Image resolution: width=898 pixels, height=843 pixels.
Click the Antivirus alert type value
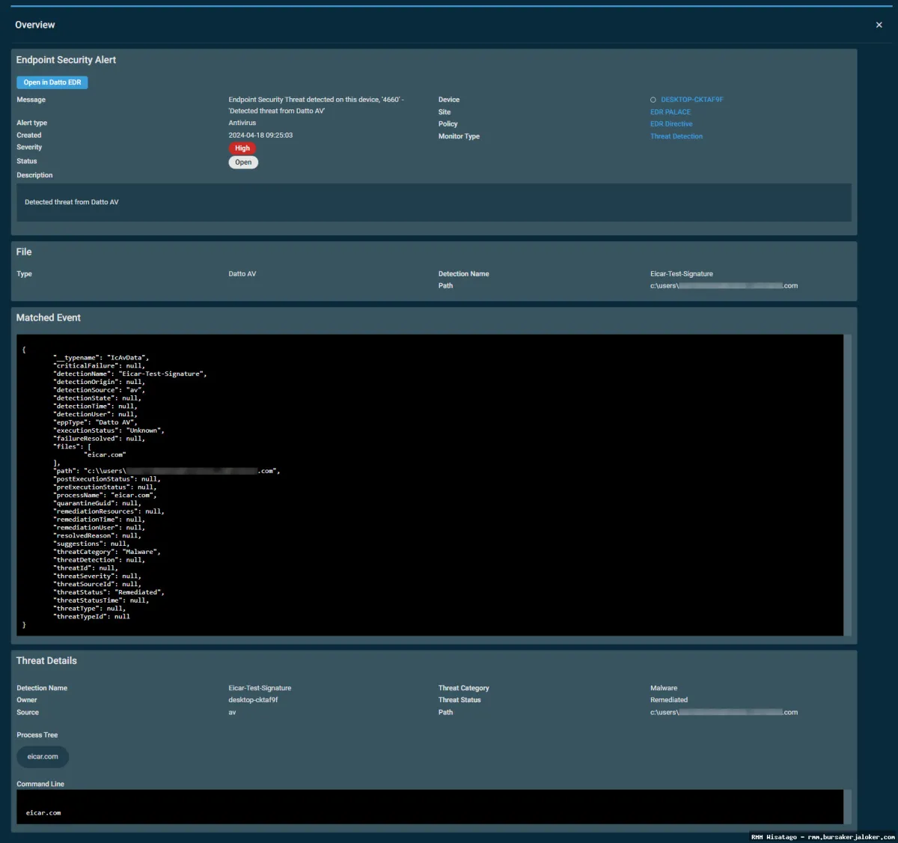click(242, 123)
